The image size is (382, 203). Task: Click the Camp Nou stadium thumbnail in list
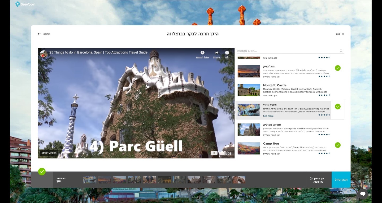pyautogui.click(x=249, y=148)
